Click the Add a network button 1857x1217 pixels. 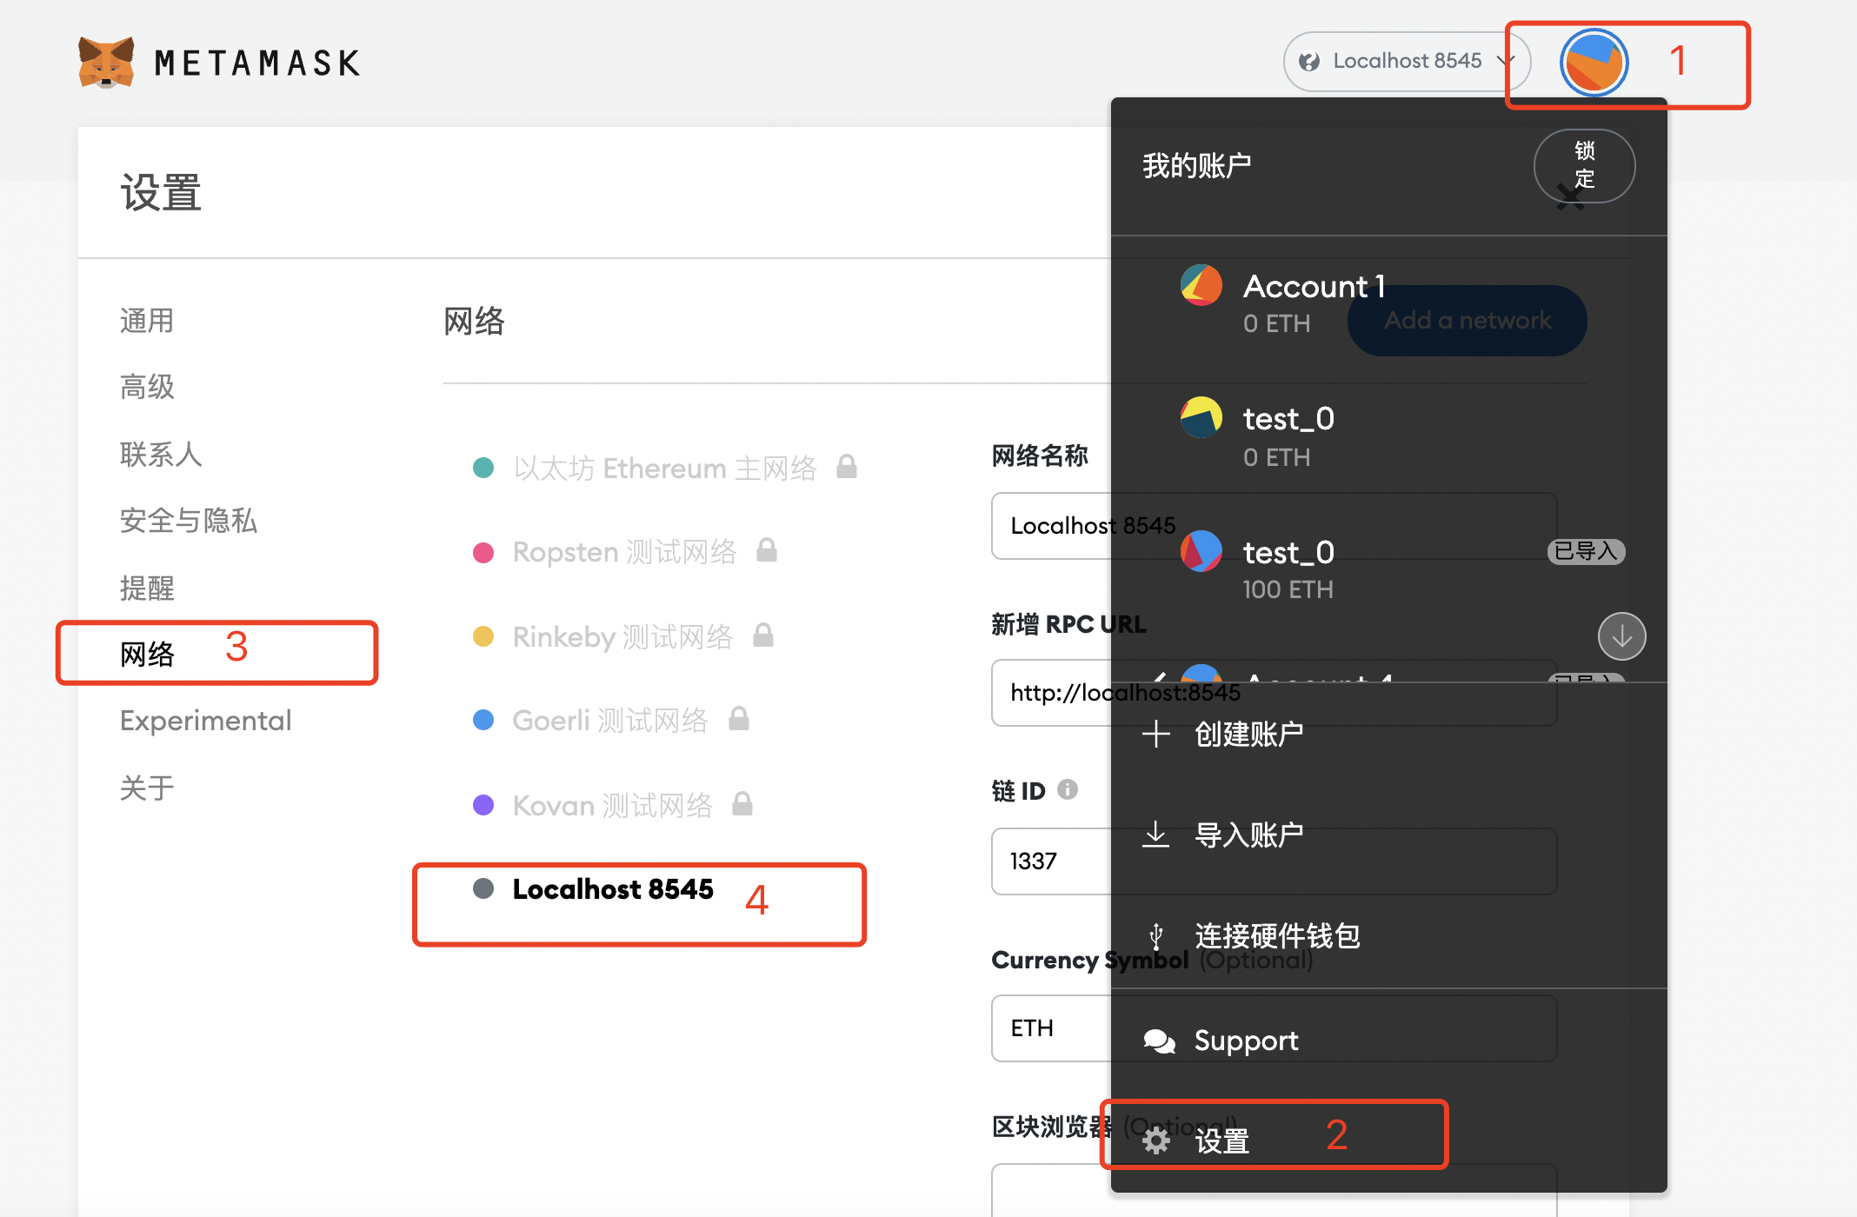pos(1468,320)
